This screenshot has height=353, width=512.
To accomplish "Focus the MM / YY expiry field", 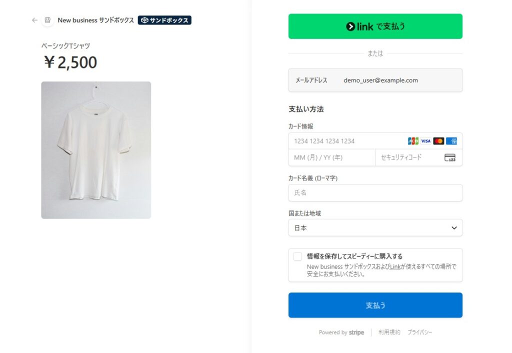I will tap(331, 157).
